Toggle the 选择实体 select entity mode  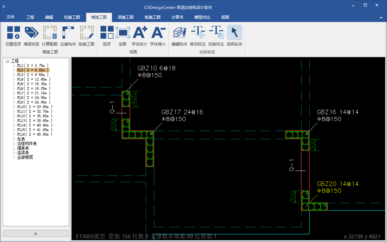point(234,36)
